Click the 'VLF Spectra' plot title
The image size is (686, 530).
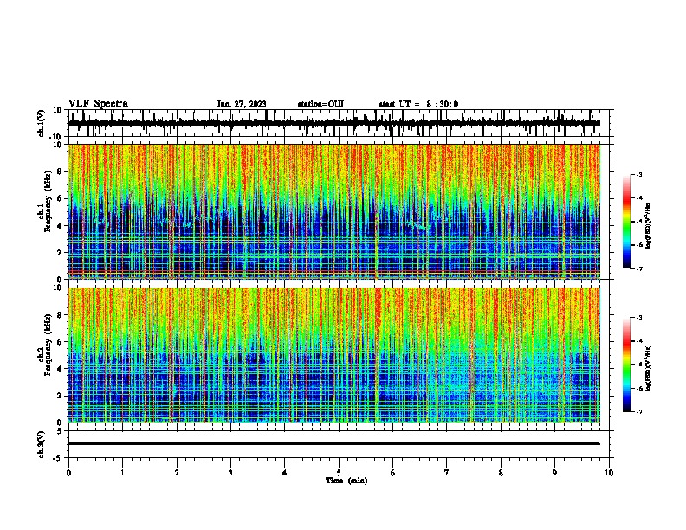[x=98, y=104]
